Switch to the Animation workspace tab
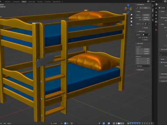This screenshot has width=167, height=125. click(x=8, y=2)
